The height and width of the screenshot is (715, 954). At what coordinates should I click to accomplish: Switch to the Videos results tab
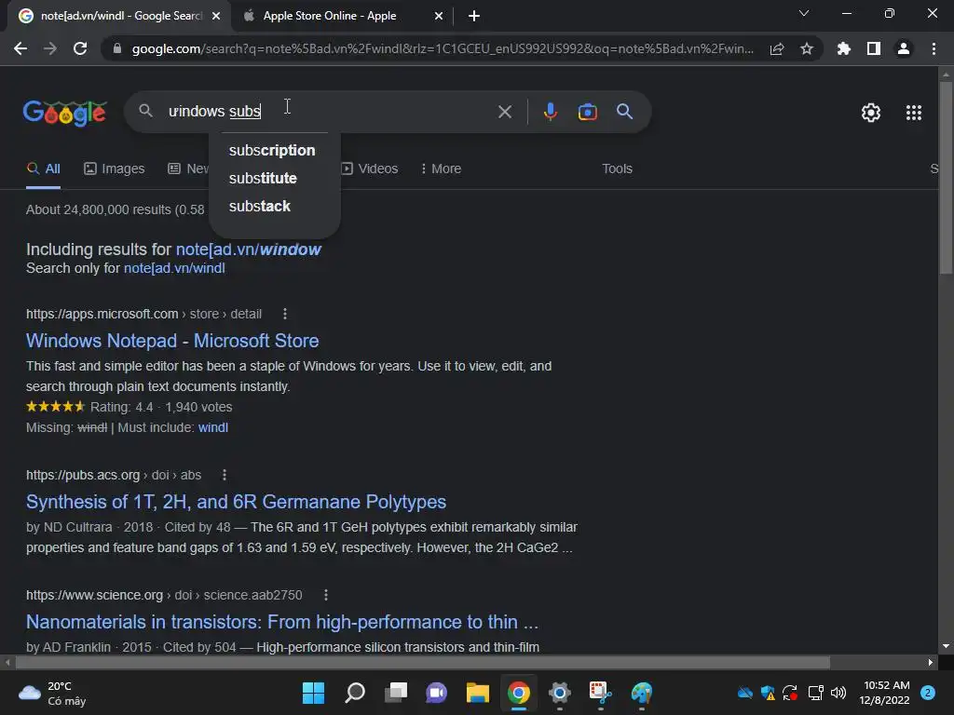(369, 169)
